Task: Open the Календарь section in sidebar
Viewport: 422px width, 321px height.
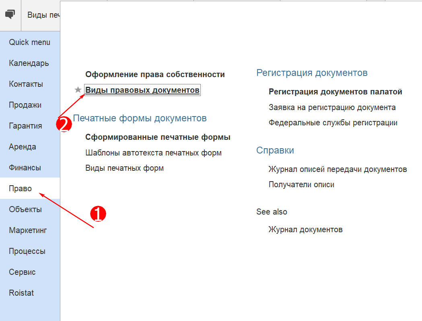Action: 29,63
